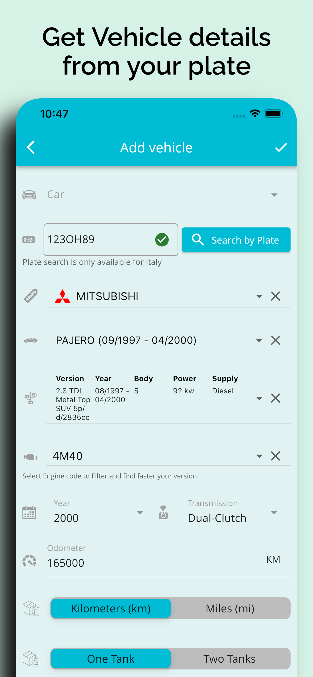Focus the plate number field 123OH89

coord(111,240)
